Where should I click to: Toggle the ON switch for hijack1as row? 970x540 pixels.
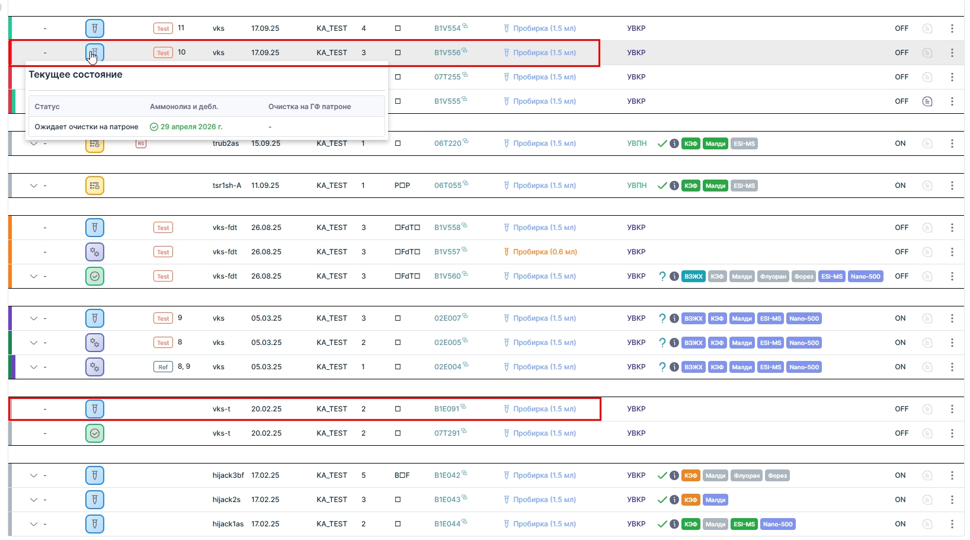tap(900, 524)
